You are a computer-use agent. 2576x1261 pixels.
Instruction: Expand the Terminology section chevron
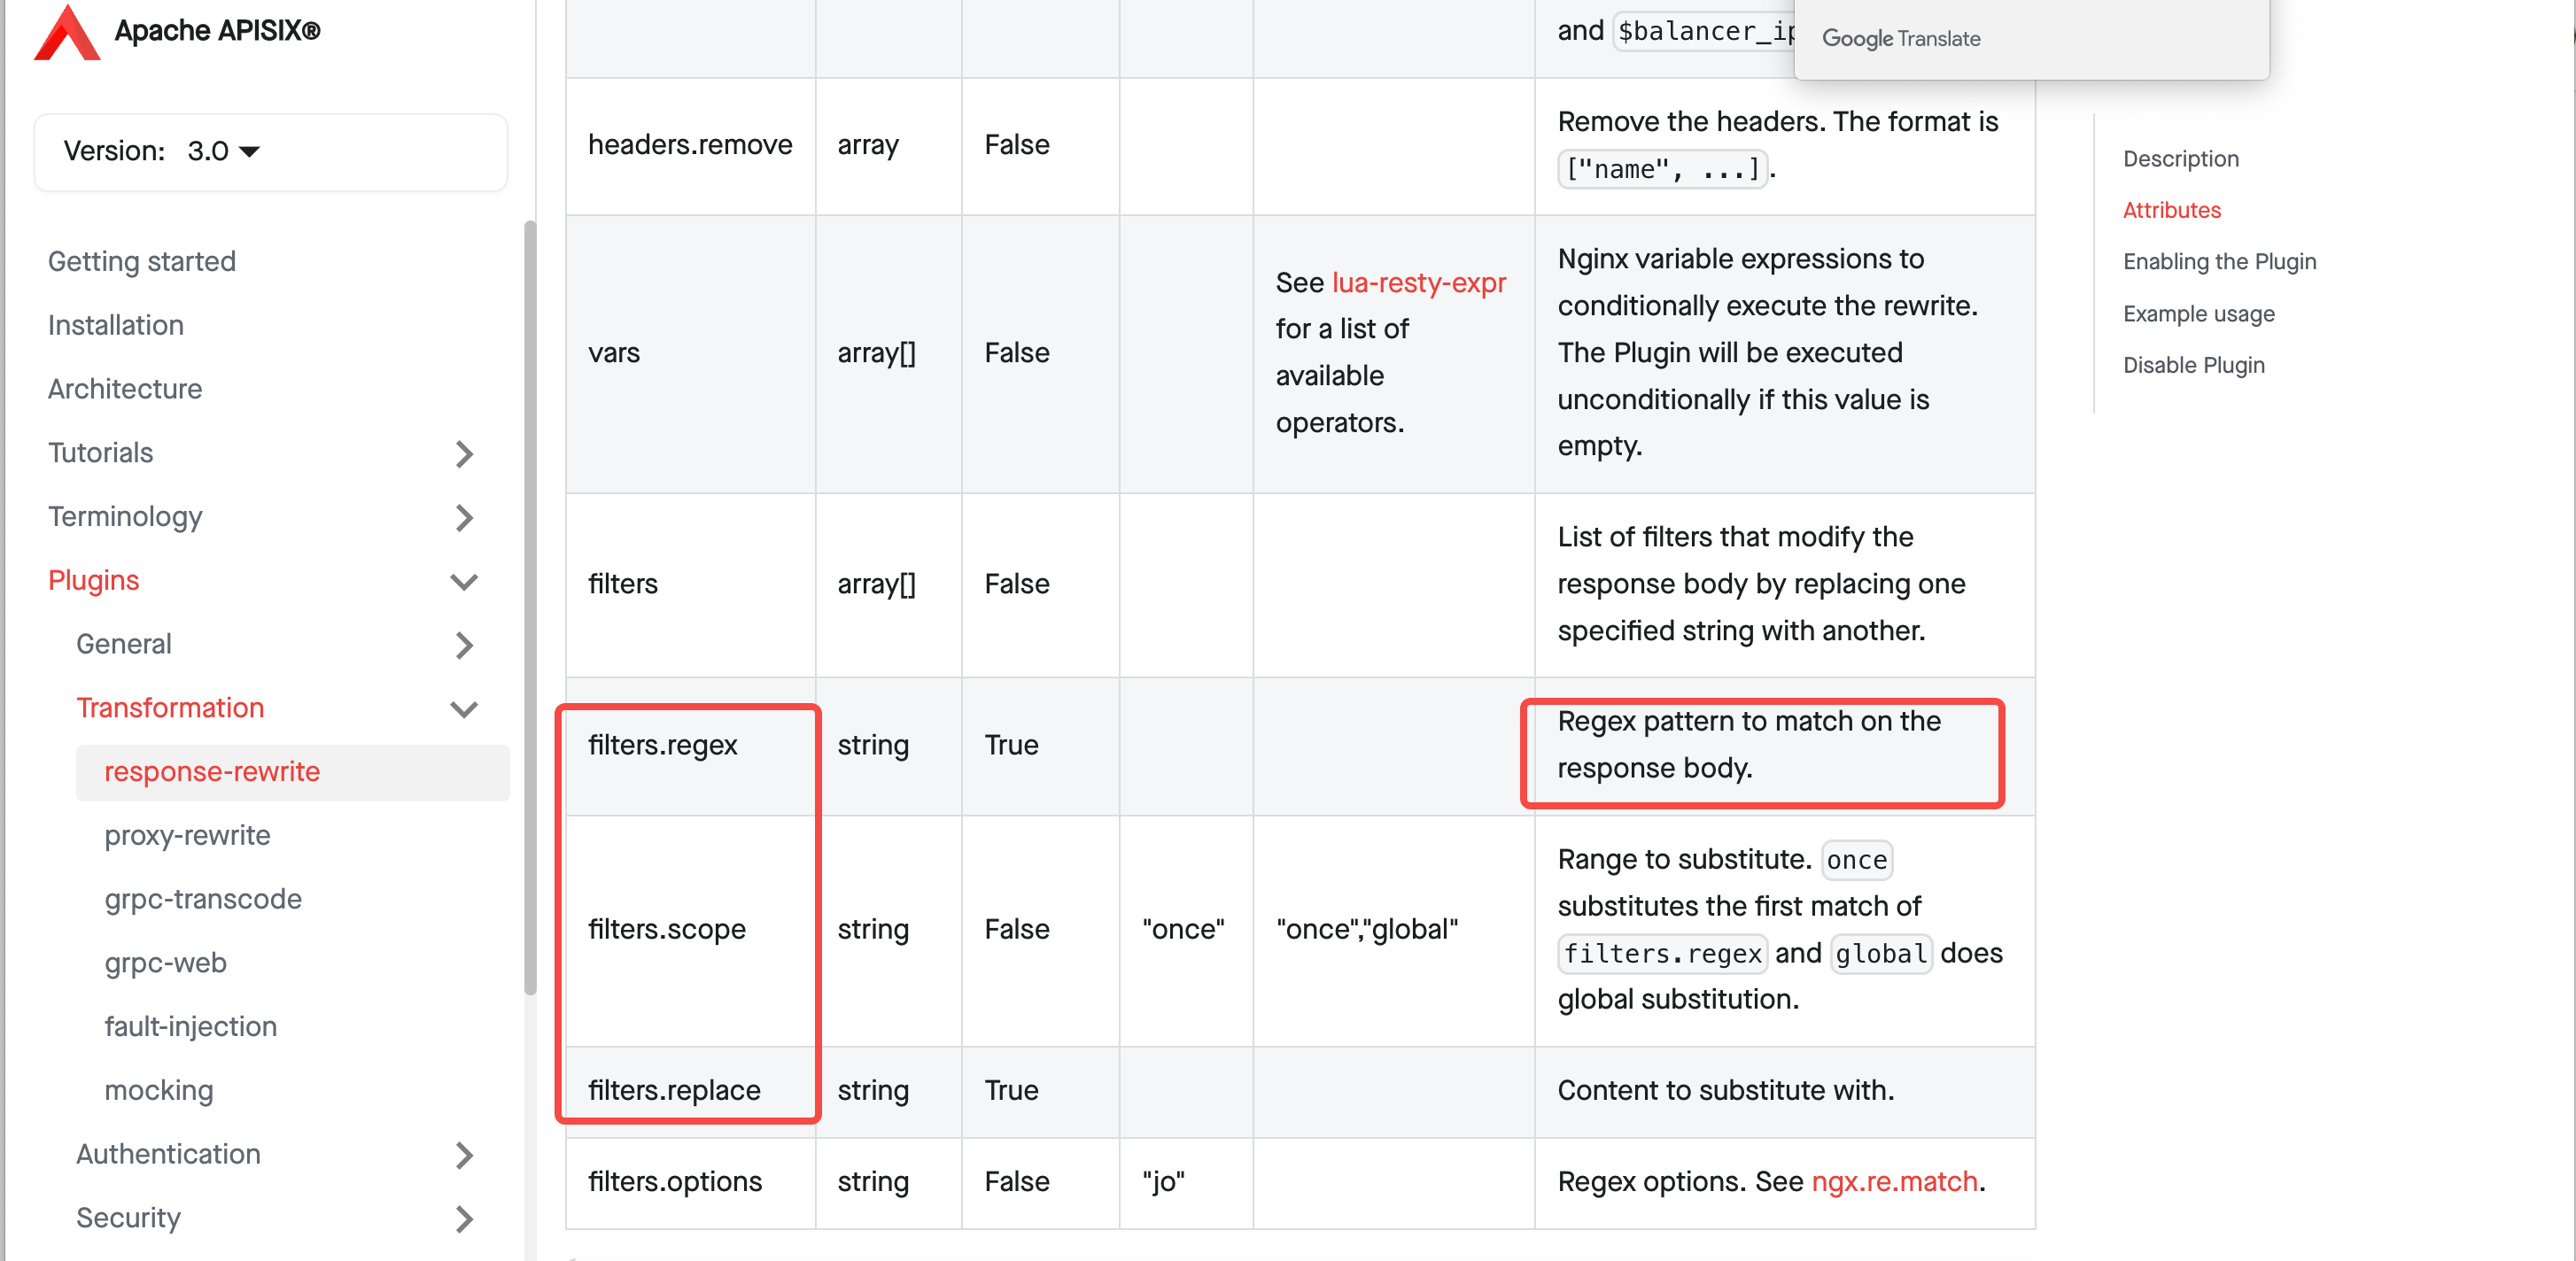click(x=463, y=518)
